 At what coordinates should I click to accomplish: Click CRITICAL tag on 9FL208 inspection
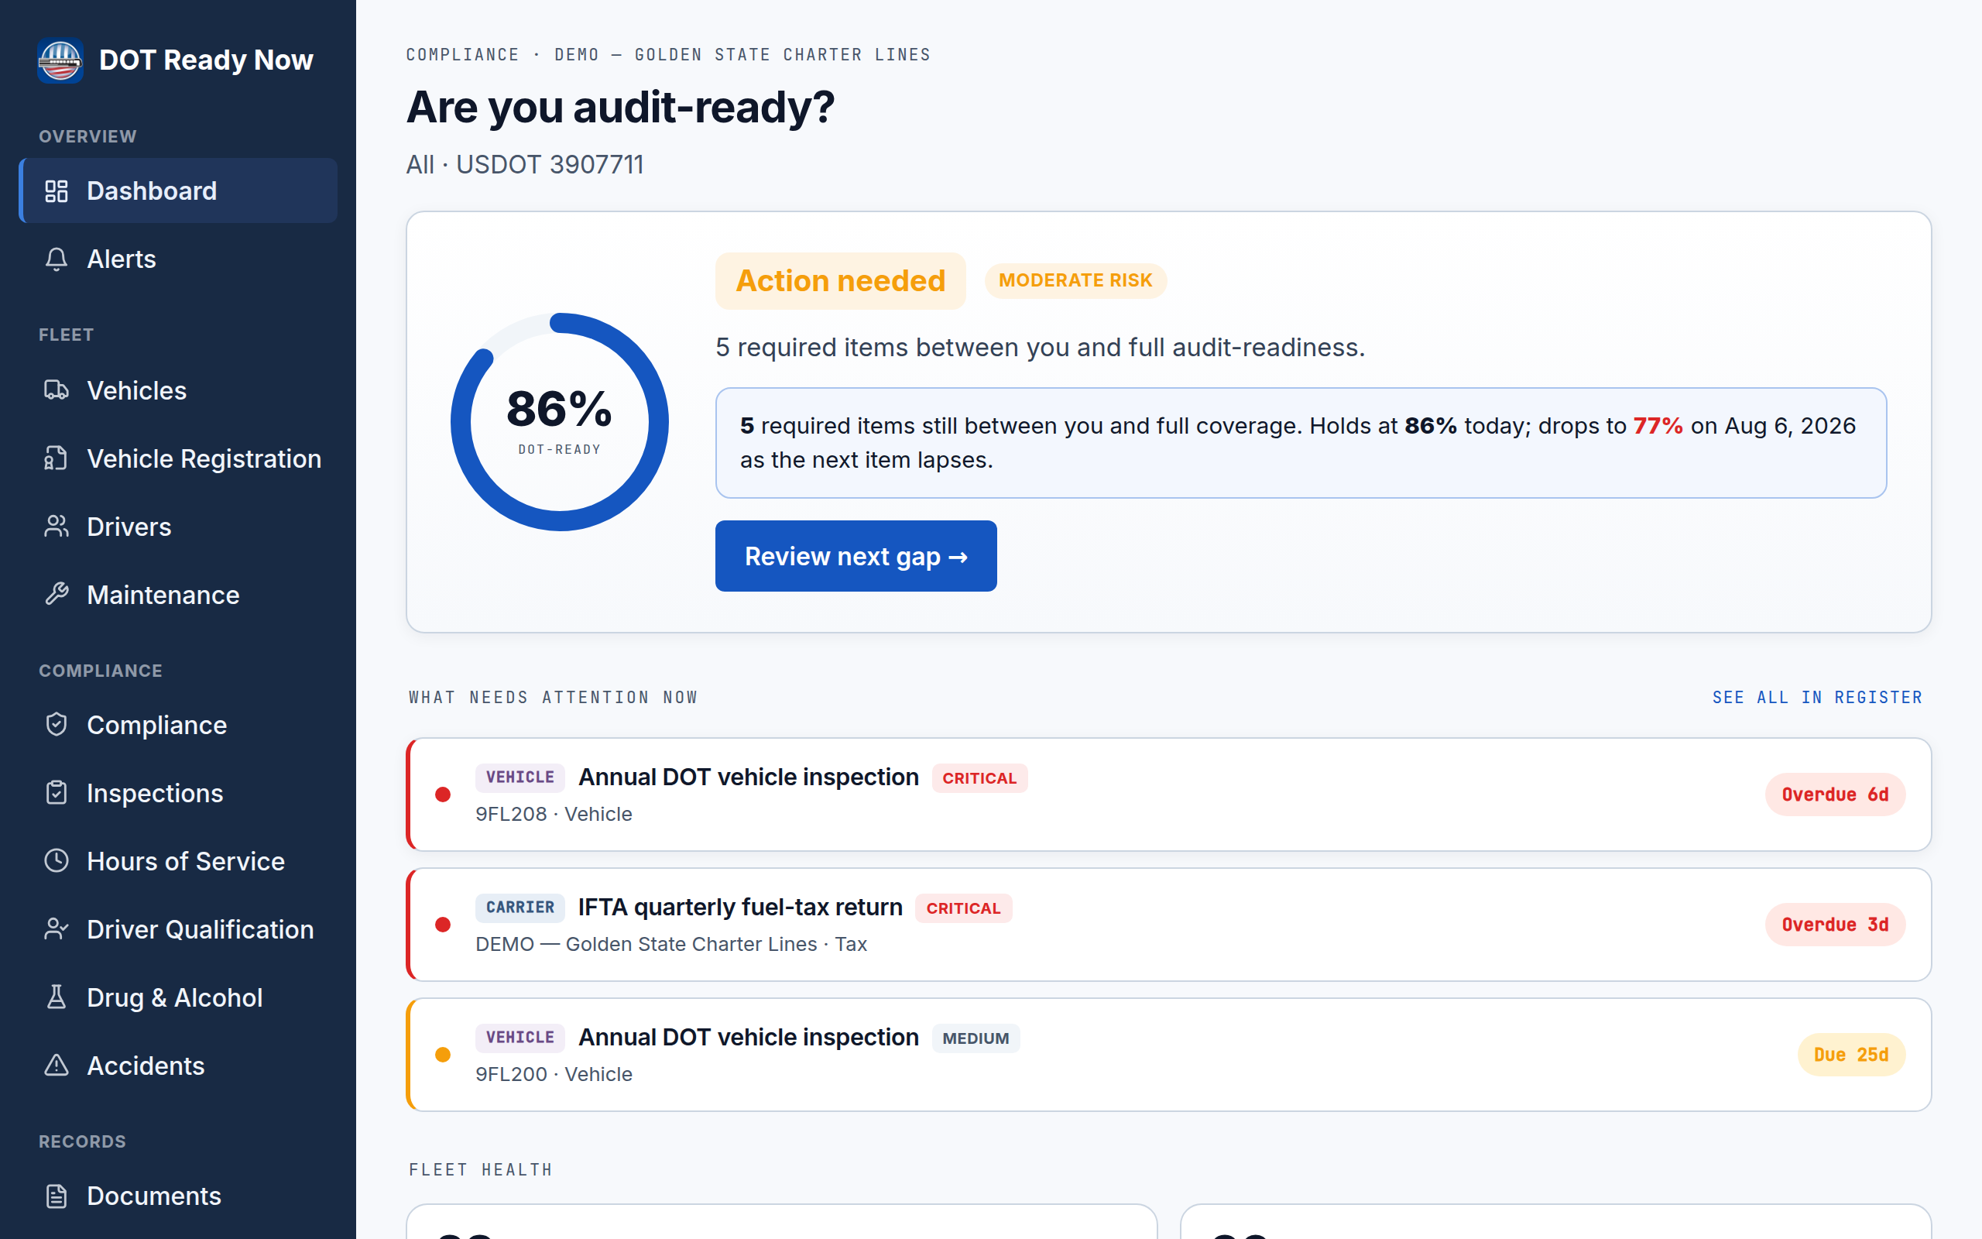[979, 777]
